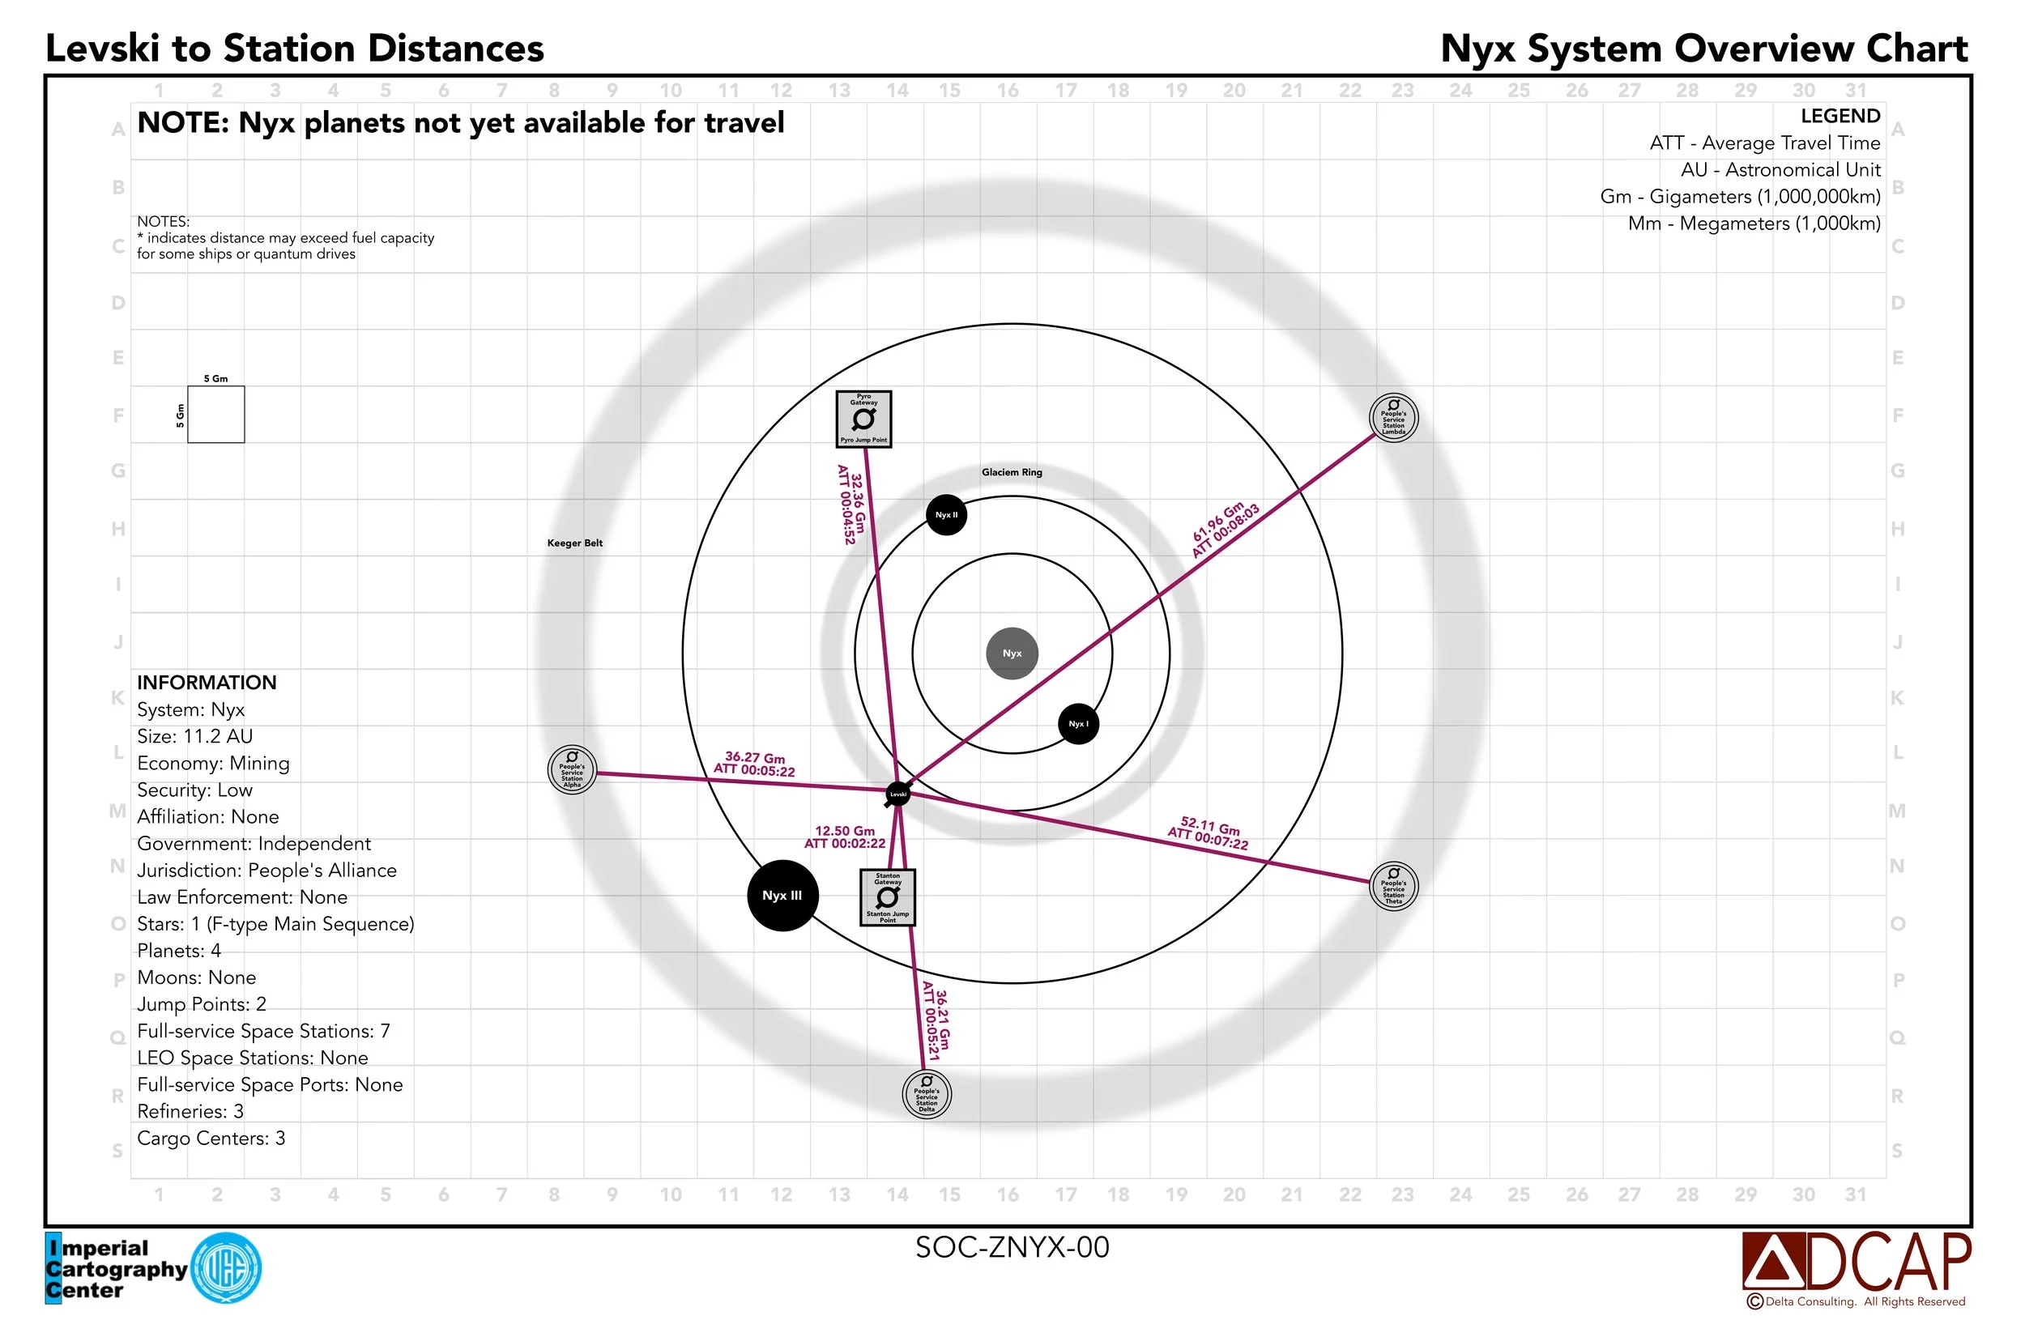Click the 5 Gm scale square
2025x1320 pixels.
(216, 414)
